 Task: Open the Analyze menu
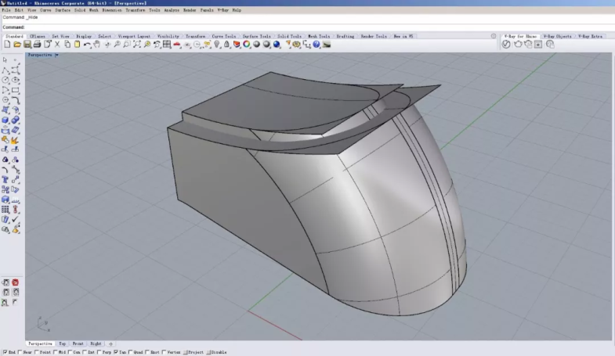coord(172,10)
